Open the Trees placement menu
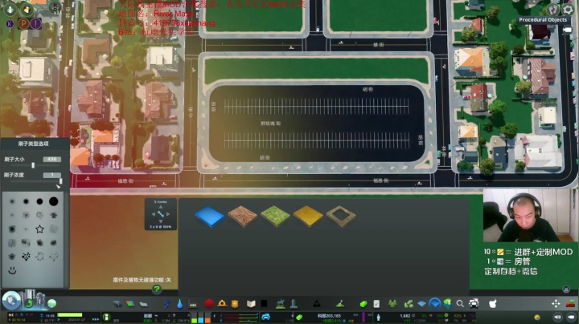The height and width of the screenshot is (324, 579). pos(392,304)
